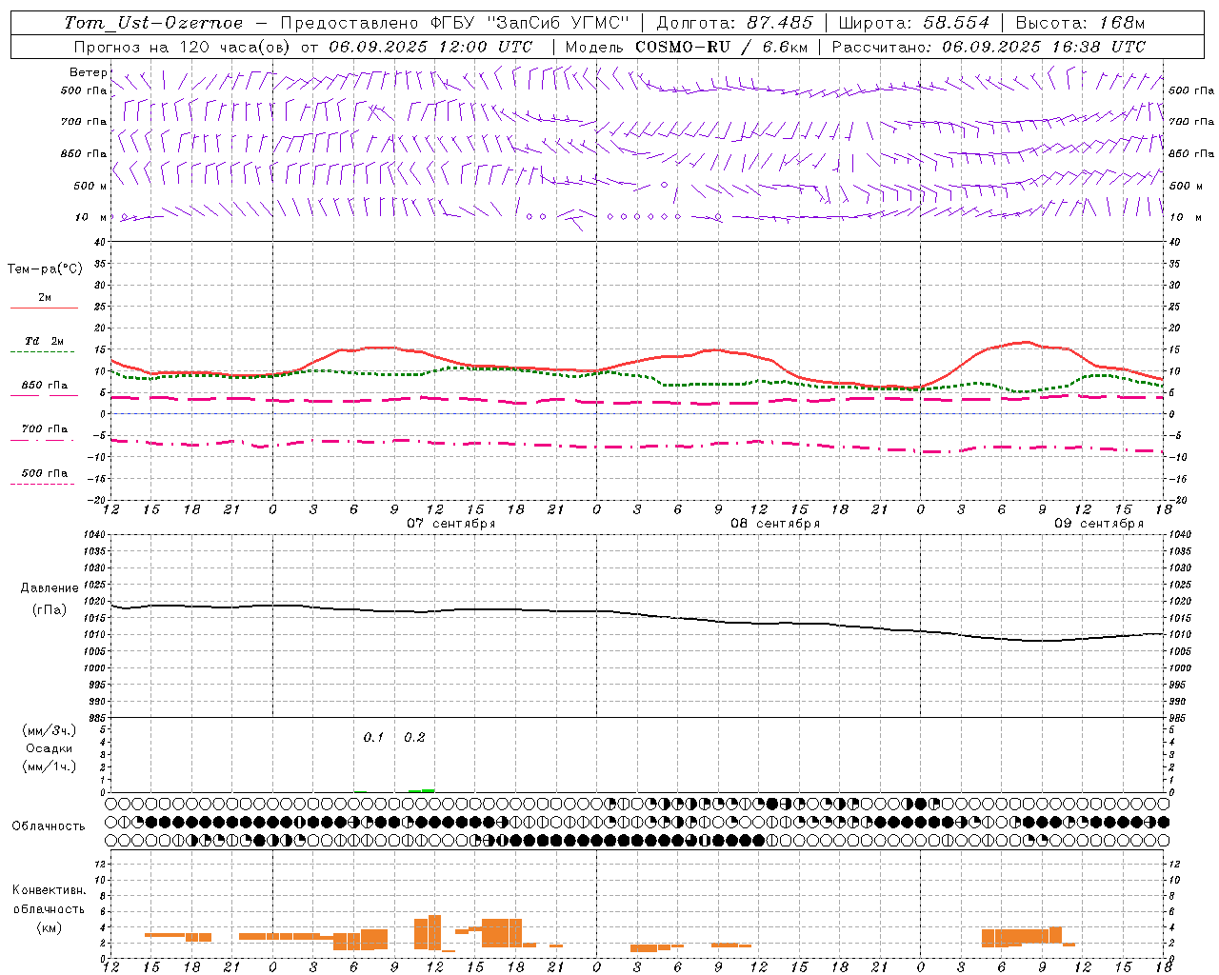Click the 700 гПа temperature legend label
This screenshot has width=1219, height=975.
click(45, 429)
